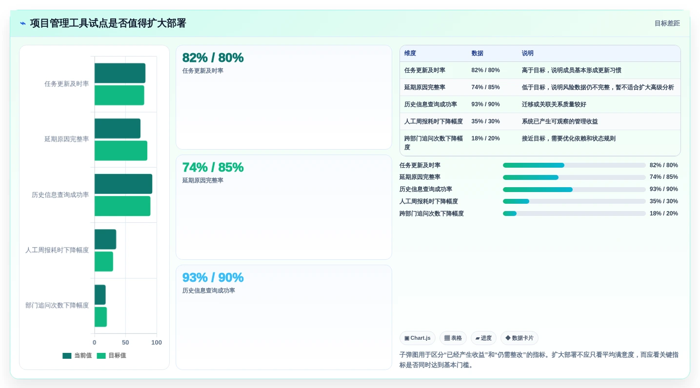Click the 目标值 chart bar for 历史信息查询成功率
Image resolution: width=700 pixels, height=388 pixels.
click(122, 206)
